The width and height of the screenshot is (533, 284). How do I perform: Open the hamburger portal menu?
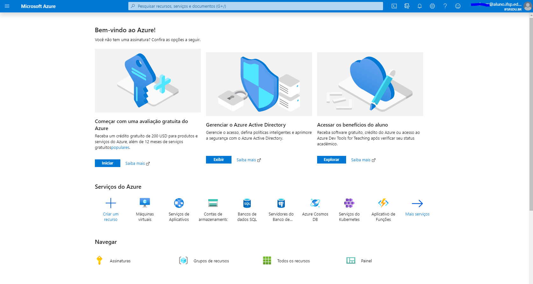pyautogui.click(x=7, y=6)
